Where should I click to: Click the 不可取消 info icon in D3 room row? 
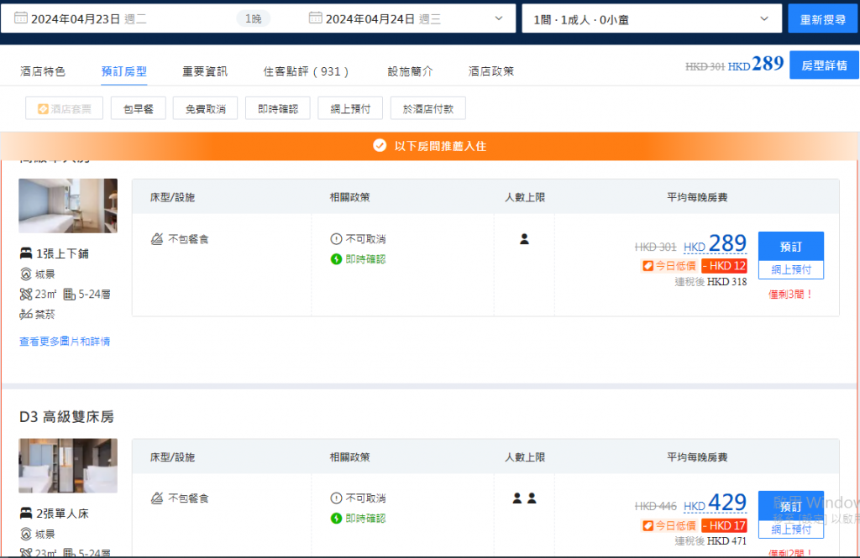point(336,498)
